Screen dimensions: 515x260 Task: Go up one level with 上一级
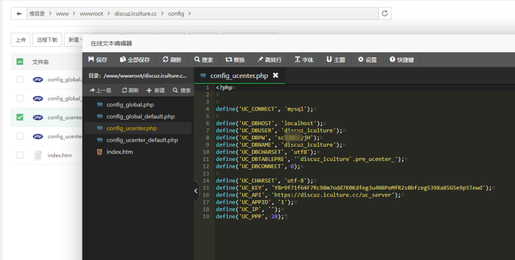(x=100, y=91)
